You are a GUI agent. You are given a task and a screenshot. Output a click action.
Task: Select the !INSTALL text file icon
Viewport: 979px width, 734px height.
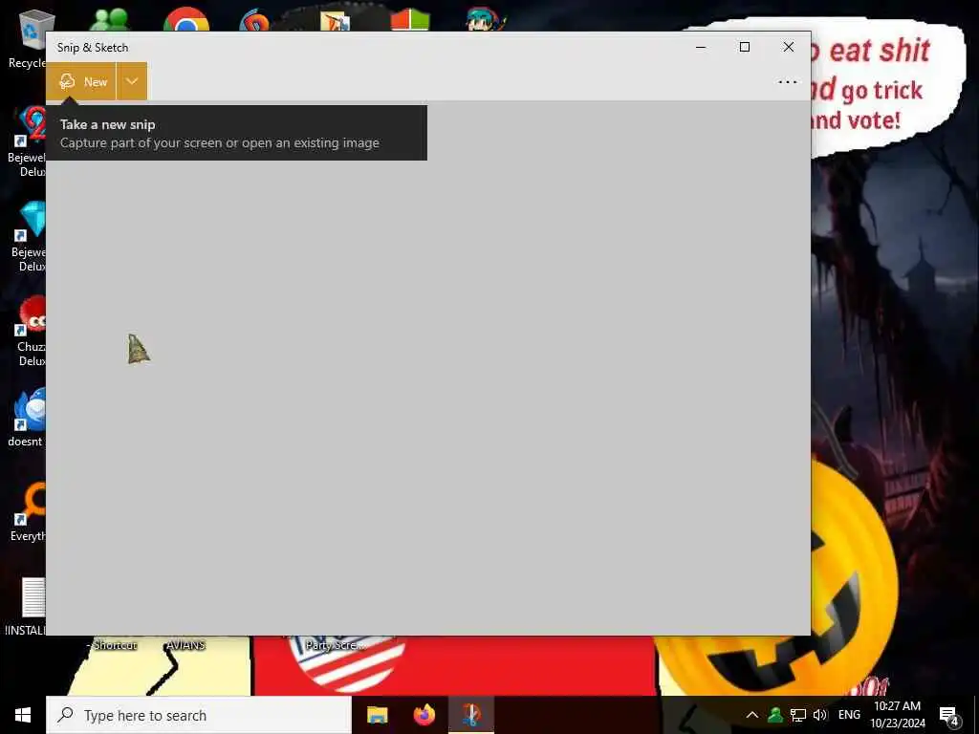coord(28,607)
